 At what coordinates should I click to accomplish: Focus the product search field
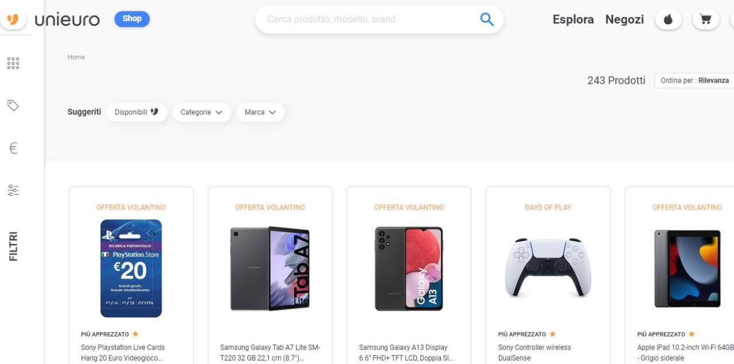pyautogui.click(x=367, y=20)
